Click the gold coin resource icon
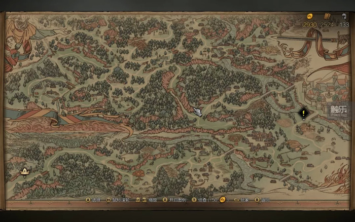355x222 pixels. point(310,16)
